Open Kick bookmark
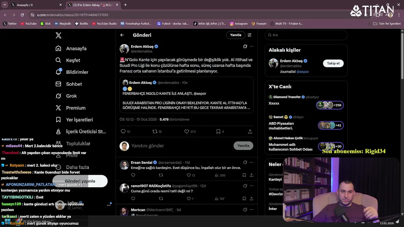Viewport: 404px width, 227px height. (x=45, y=24)
